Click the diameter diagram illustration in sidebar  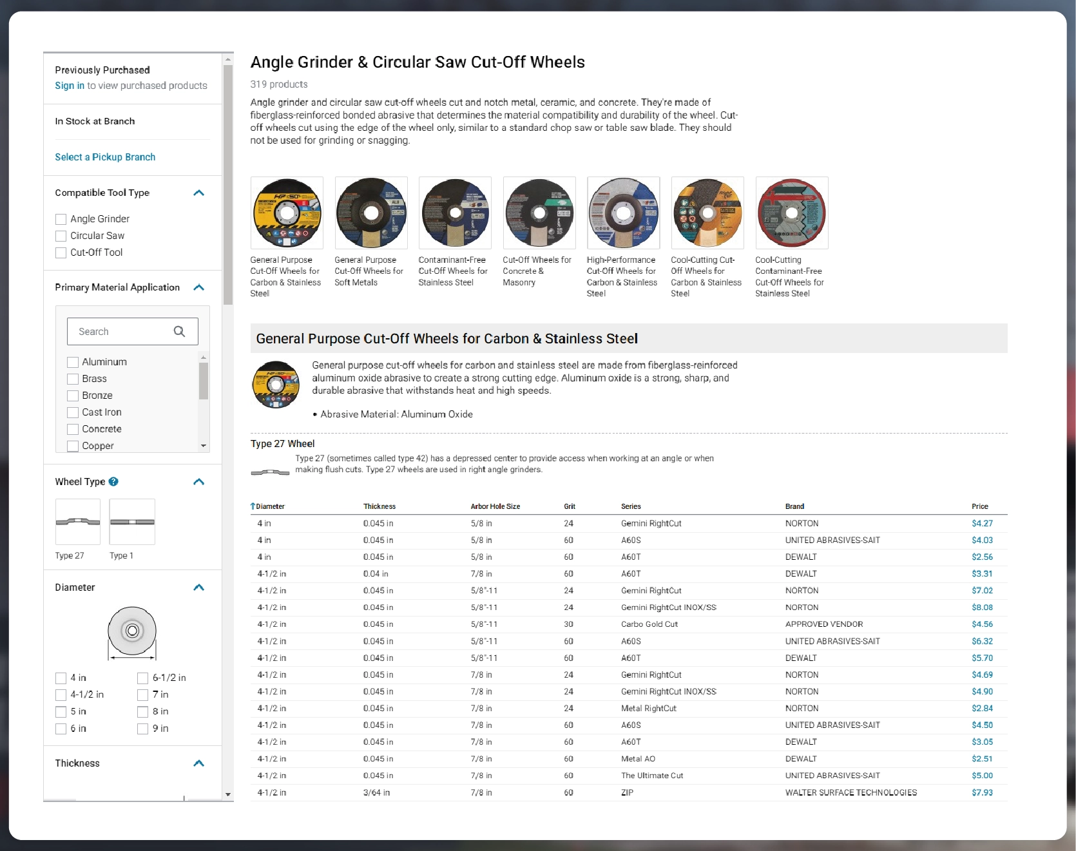tap(132, 634)
